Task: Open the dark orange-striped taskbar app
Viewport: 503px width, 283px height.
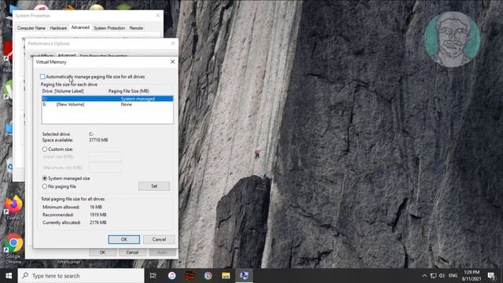Action: pyautogui.click(x=190, y=276)
